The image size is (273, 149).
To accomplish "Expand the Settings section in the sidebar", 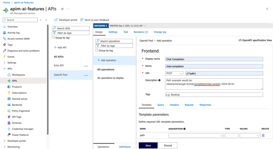I will coord(5,63).
